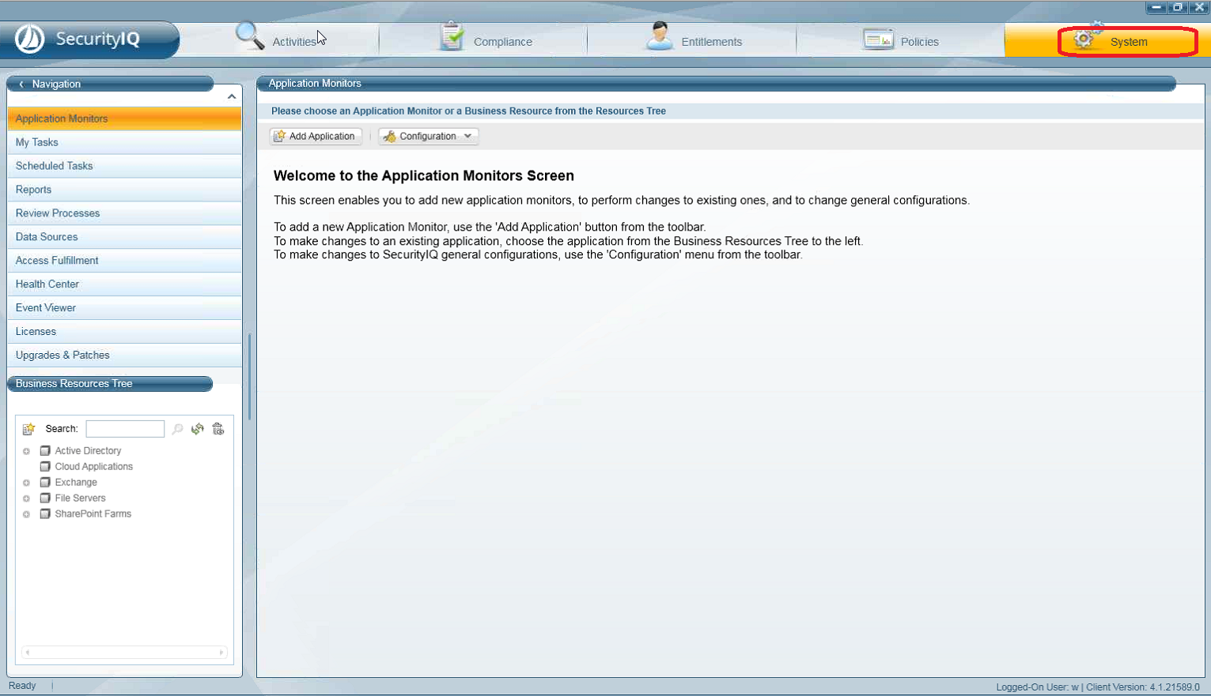Click the Business Resources Tree panel header
This screenshot has width=1211, height=696.
point(110,384)
